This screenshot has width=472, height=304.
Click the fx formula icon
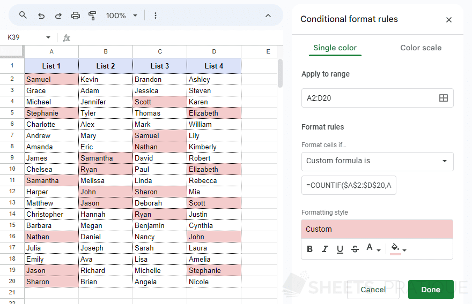67,38
